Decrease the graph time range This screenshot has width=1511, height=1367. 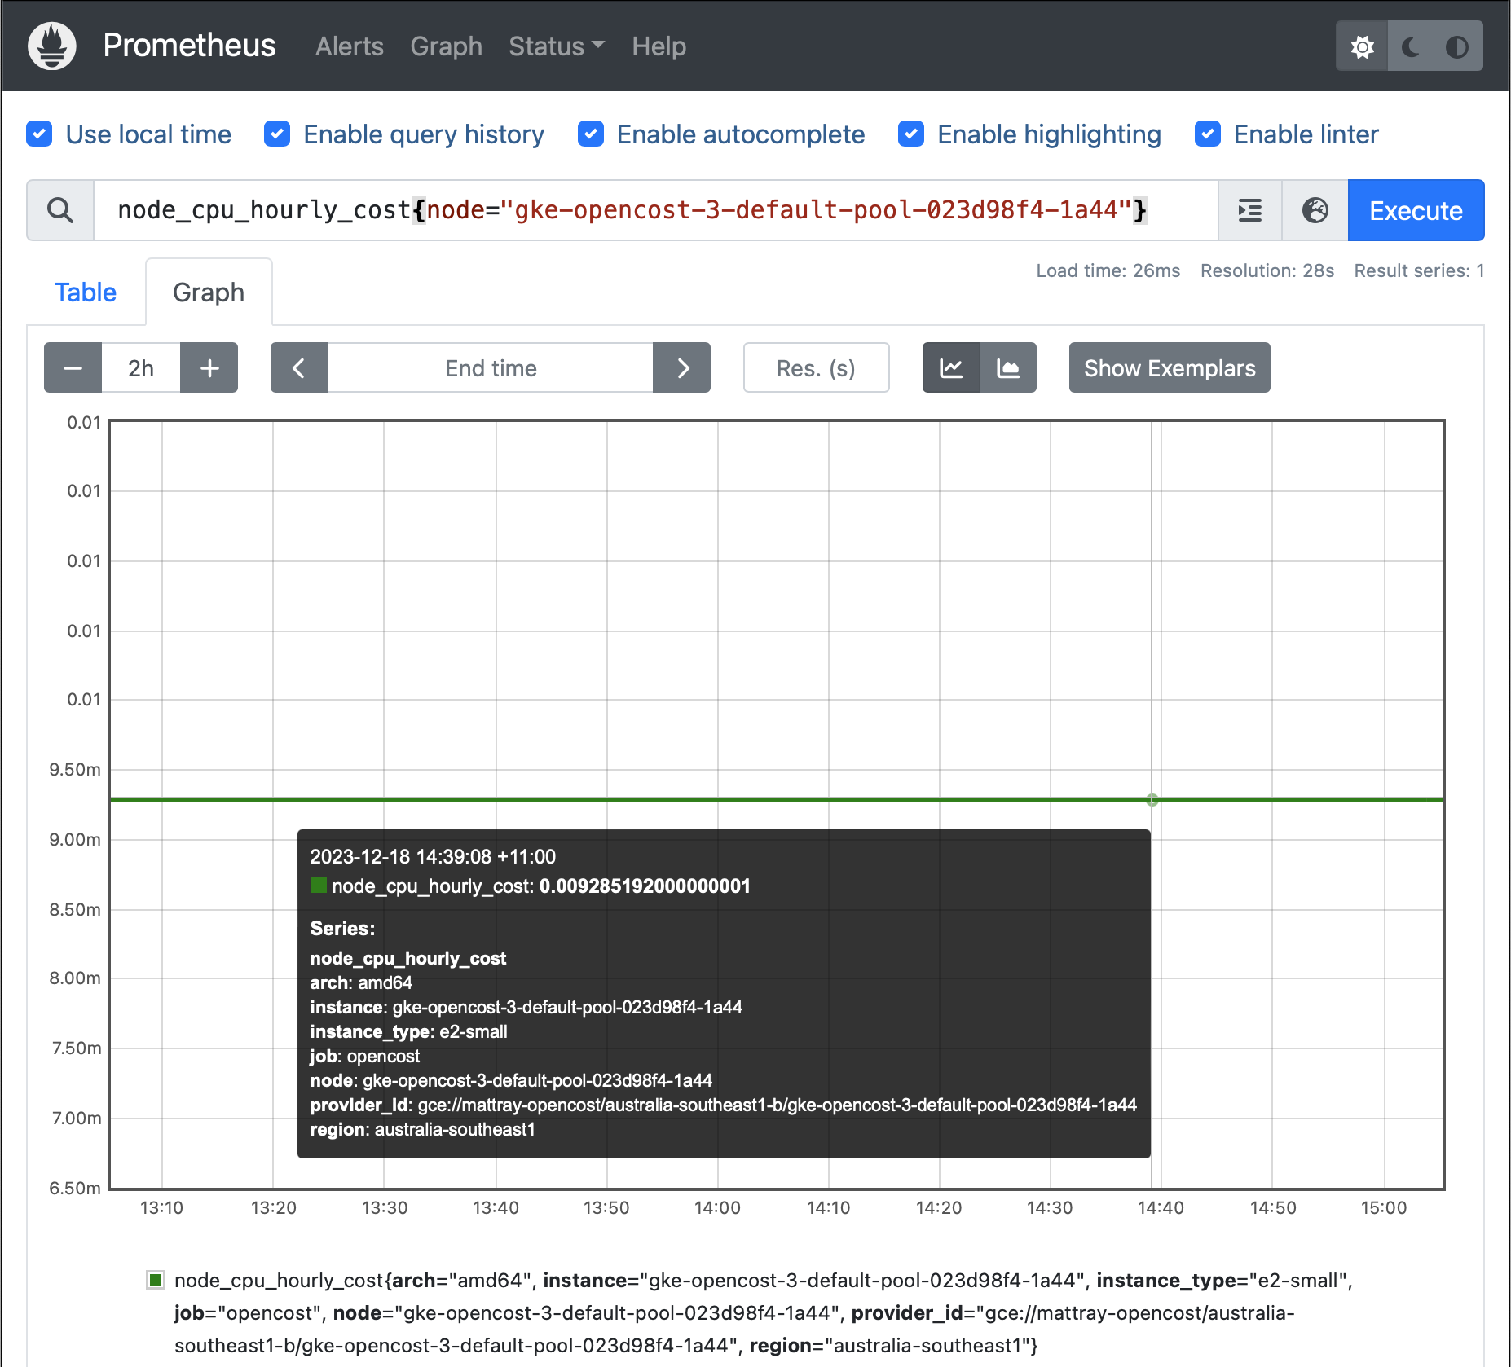[73, 368]
